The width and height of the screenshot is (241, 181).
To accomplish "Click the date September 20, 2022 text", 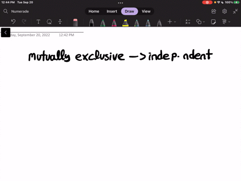I will tap(34, 35).
